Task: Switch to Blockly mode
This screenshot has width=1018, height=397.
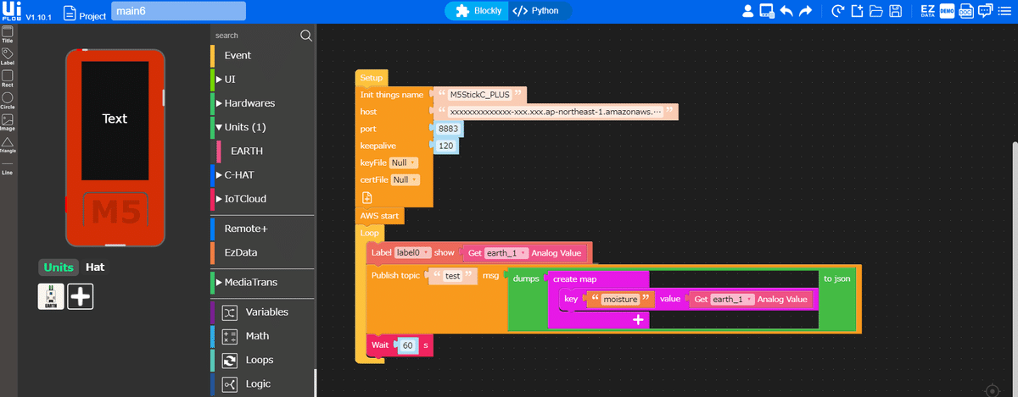Action: (479, 11)
